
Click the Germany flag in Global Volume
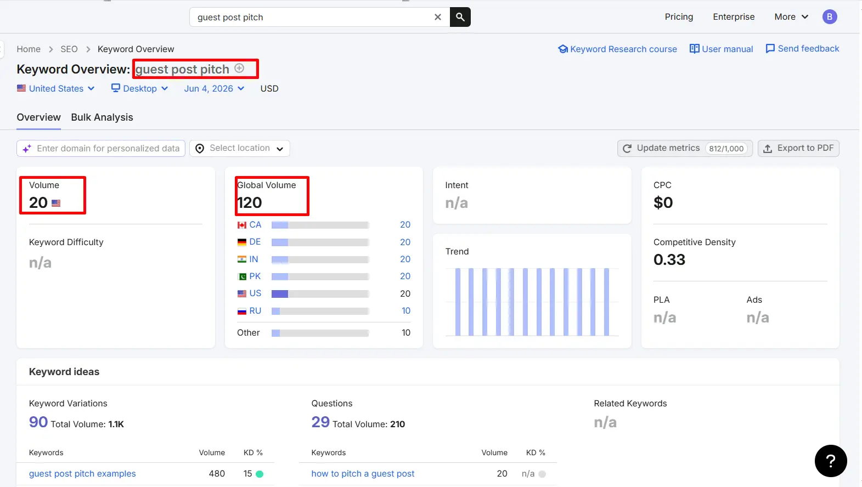point(242,242)
